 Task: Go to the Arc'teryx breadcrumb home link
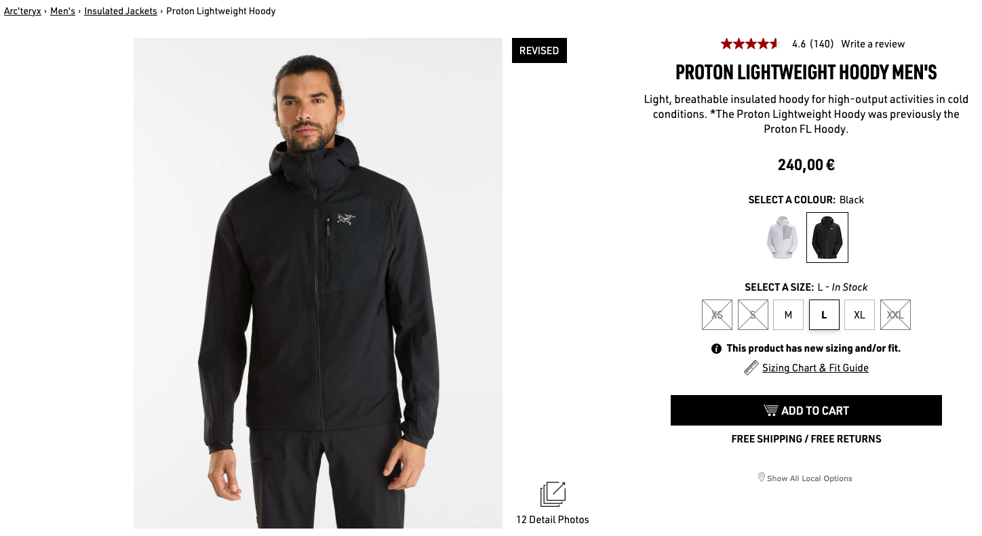pyautogui.click(x=22, y=11)
